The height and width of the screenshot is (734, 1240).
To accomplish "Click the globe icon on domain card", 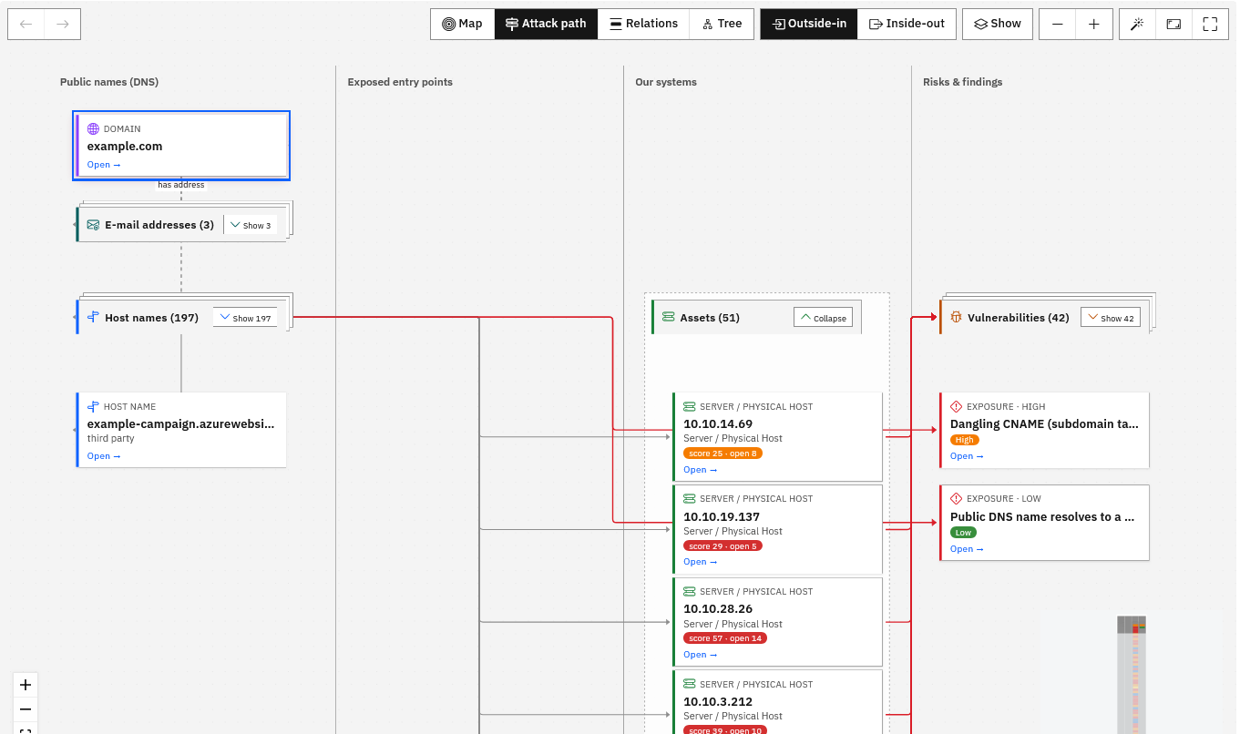I will [x=93, y=129].
